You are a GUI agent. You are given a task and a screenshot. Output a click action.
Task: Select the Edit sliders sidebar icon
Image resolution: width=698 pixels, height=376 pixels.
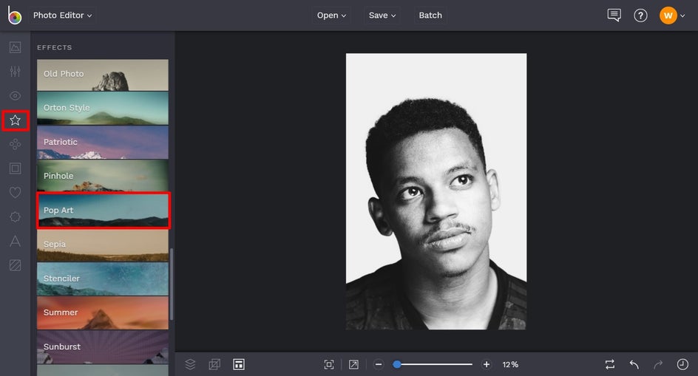point(15,72)
